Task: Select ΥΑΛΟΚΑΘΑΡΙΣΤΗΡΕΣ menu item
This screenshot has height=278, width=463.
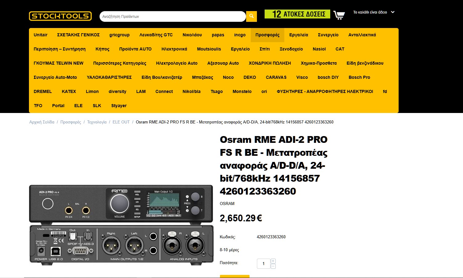Action: 109,77
